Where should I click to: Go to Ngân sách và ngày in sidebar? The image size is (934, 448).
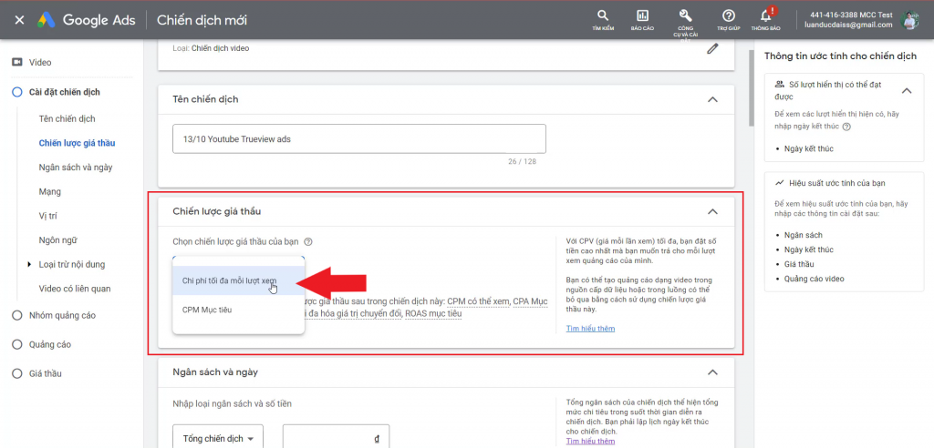pos(76,168)
